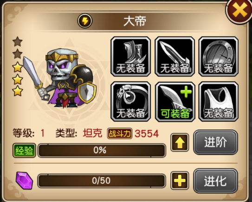Tap the purple soul gem icon
252x202 pixels.
click(25, 181)
